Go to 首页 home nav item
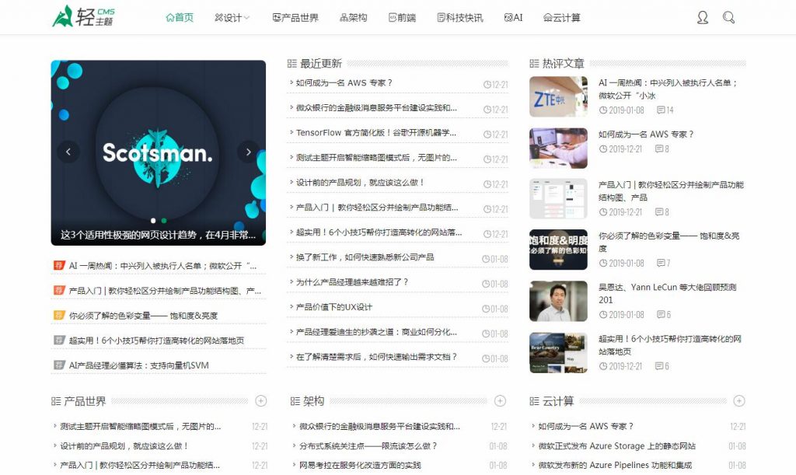Viewport: 796px width, 475px height. [180, 18]
